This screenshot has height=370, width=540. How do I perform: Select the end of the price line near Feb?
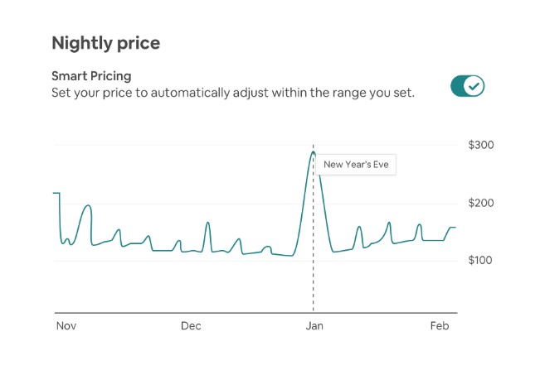click(x=453, y=228)
